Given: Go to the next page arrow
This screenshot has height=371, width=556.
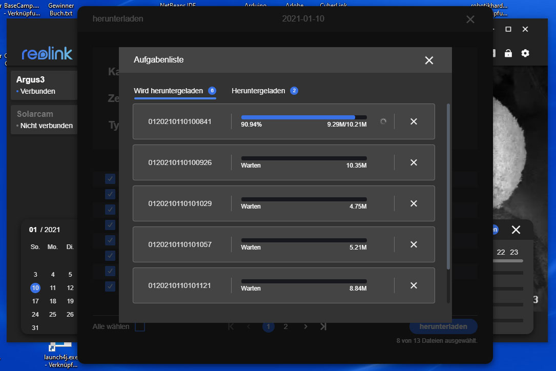Looking at the screenshot, I should pos(305,326).
